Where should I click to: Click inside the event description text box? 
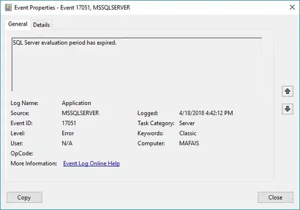click(x=137, y=64)
